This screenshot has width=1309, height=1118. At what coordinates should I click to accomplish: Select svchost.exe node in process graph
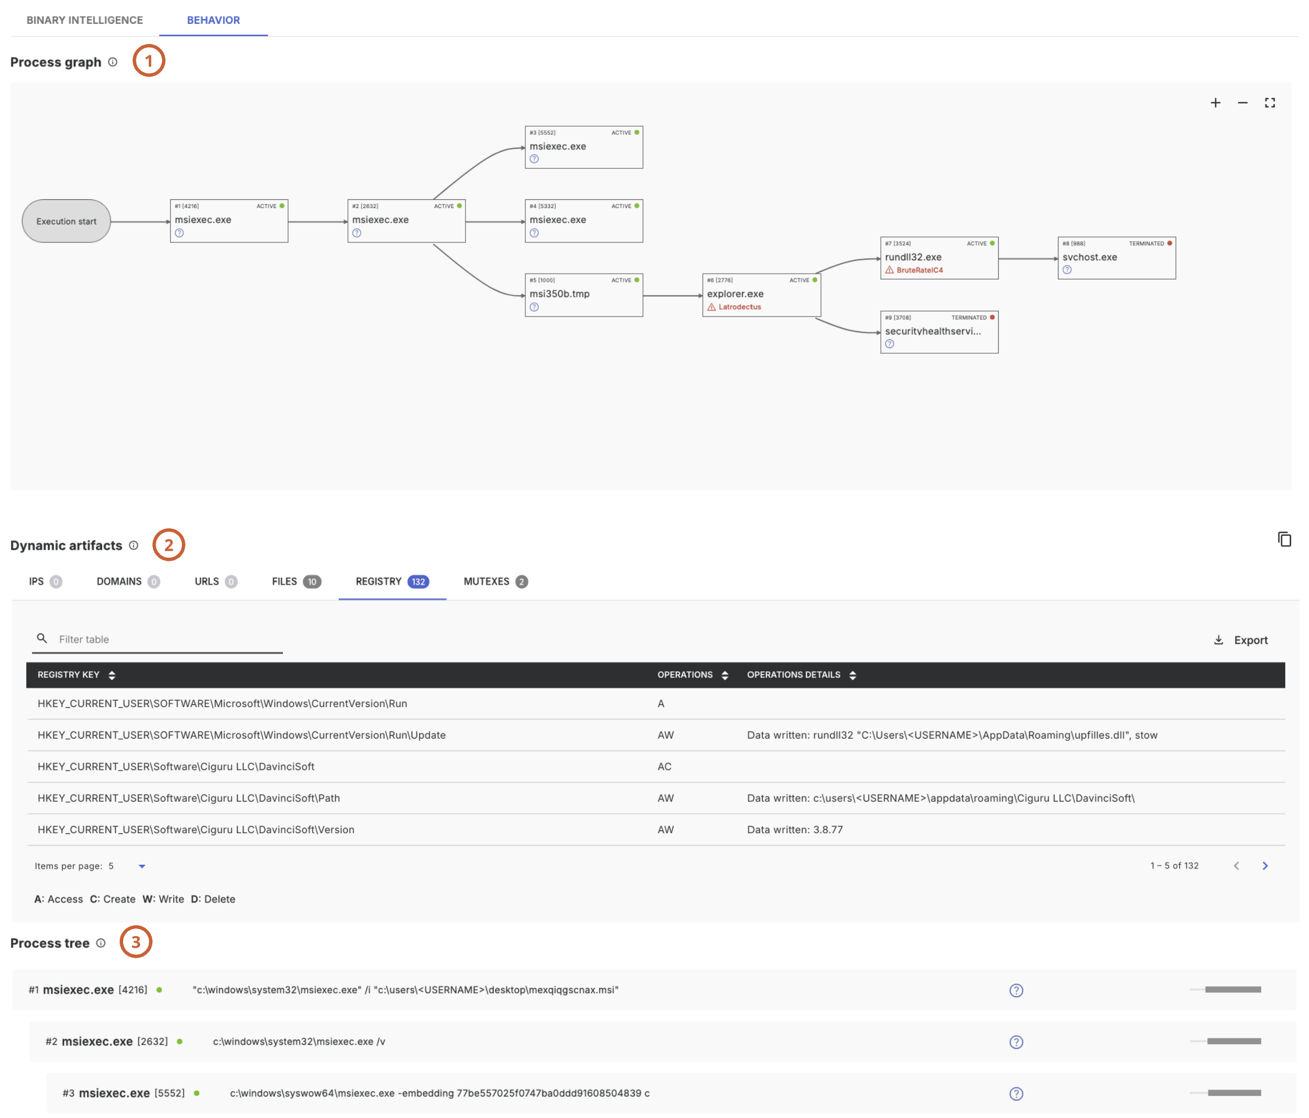point(1116,258)
